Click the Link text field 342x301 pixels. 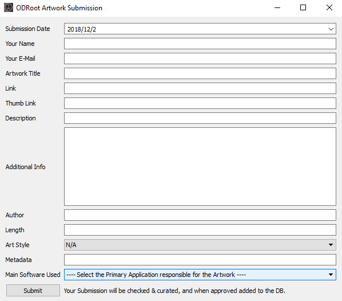200,88
